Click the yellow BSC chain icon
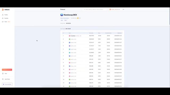 78,18
